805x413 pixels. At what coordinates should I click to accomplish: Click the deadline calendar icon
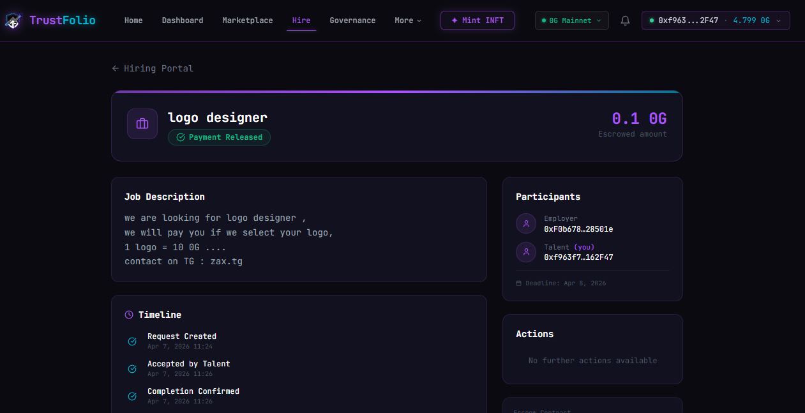tap(519, 283)
